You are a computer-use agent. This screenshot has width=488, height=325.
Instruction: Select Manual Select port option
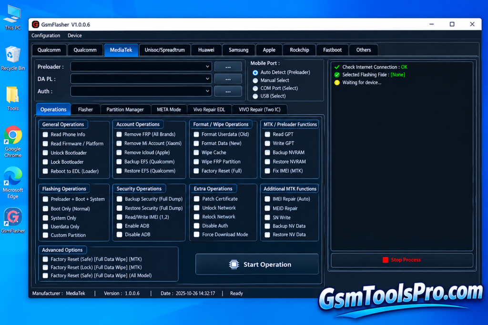tap(255, 80)
